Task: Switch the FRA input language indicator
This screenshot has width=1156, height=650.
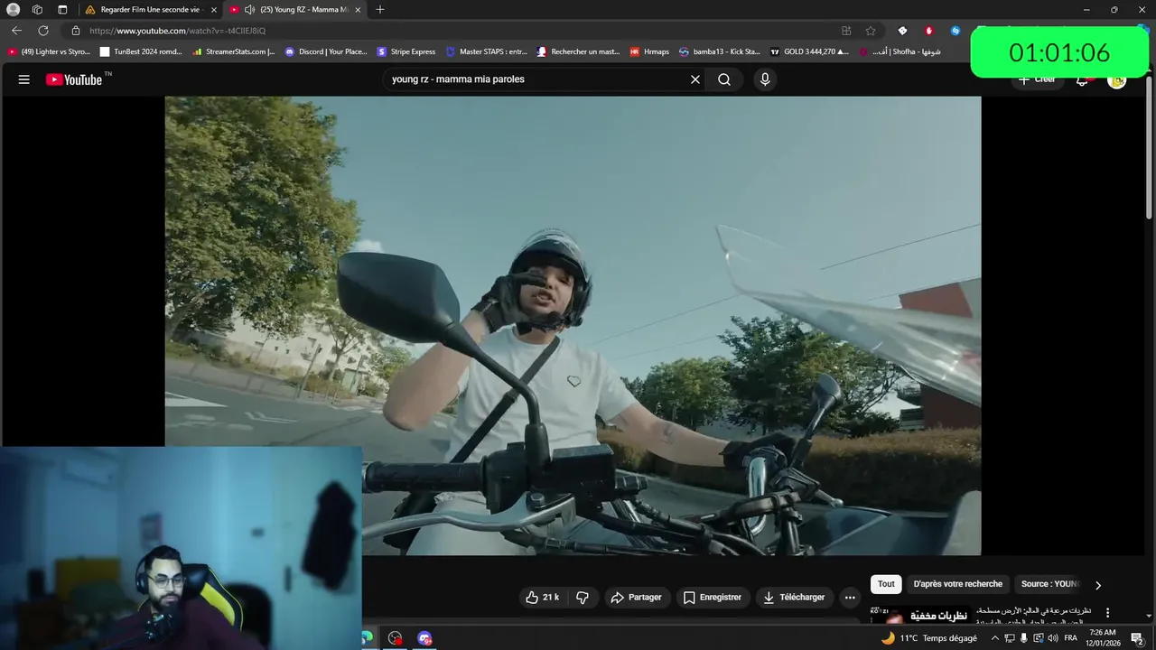Action: coord(1070,638)
